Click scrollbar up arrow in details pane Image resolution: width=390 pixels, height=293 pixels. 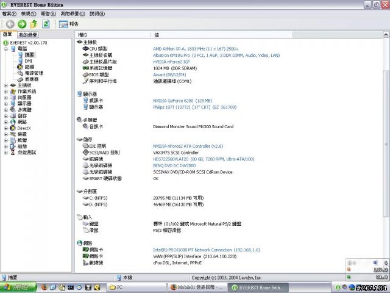coord(386,35)
